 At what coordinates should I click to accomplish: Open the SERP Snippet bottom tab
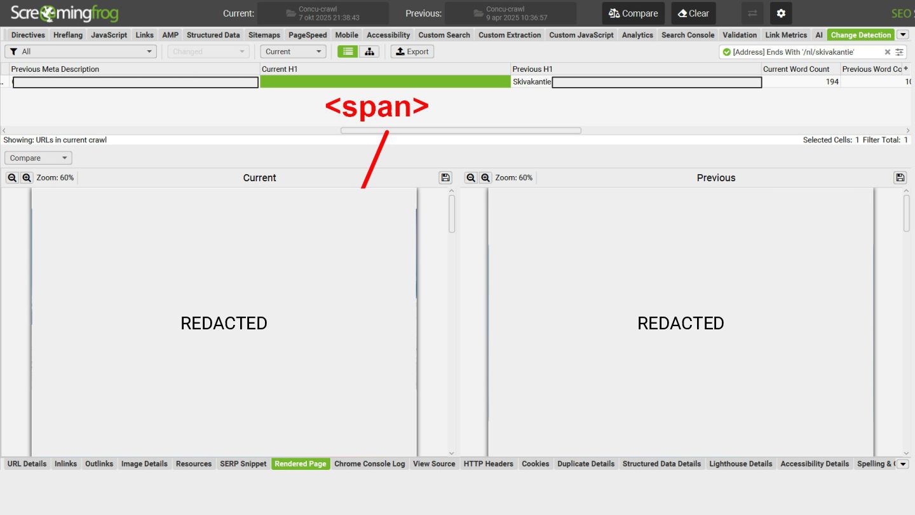[243, 464]
